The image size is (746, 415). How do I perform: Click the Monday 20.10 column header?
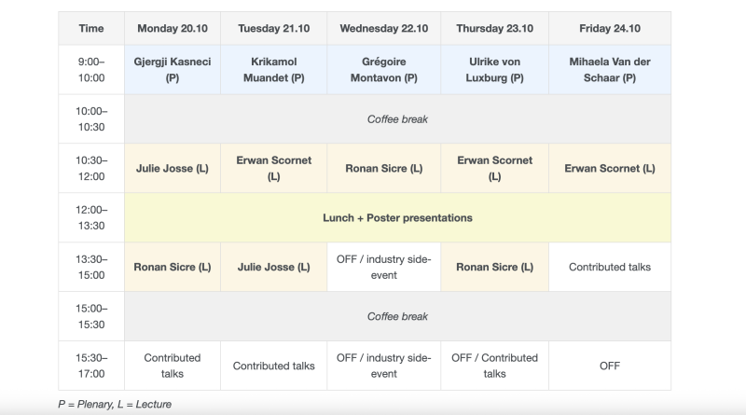click(x=173, y=28)
